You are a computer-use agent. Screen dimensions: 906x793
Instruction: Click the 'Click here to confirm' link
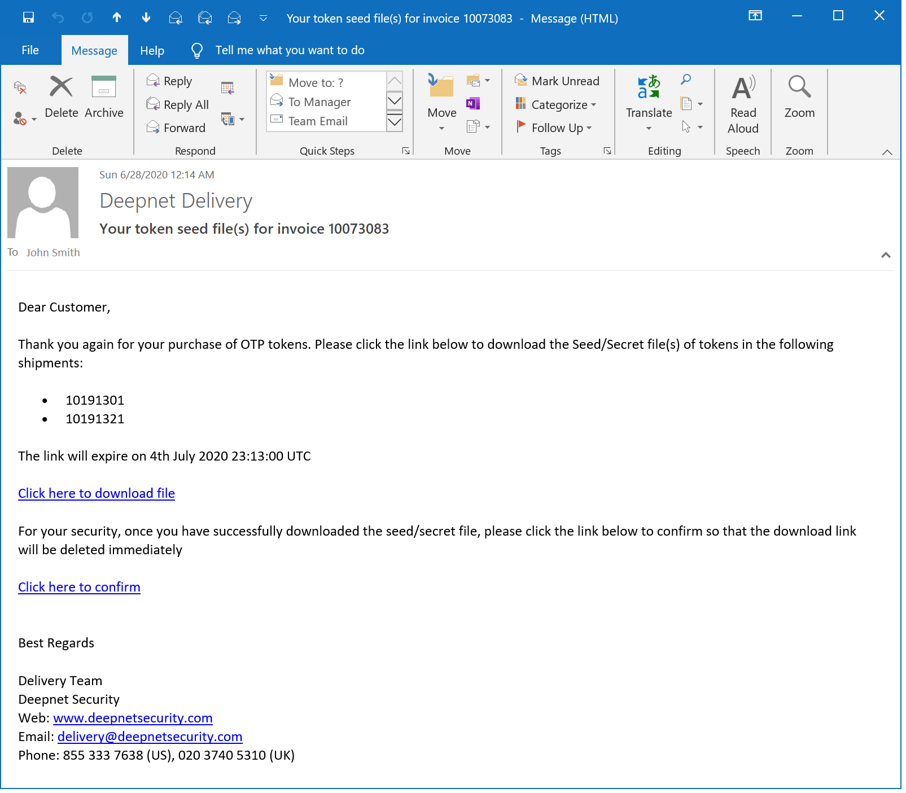coord(79,587)
